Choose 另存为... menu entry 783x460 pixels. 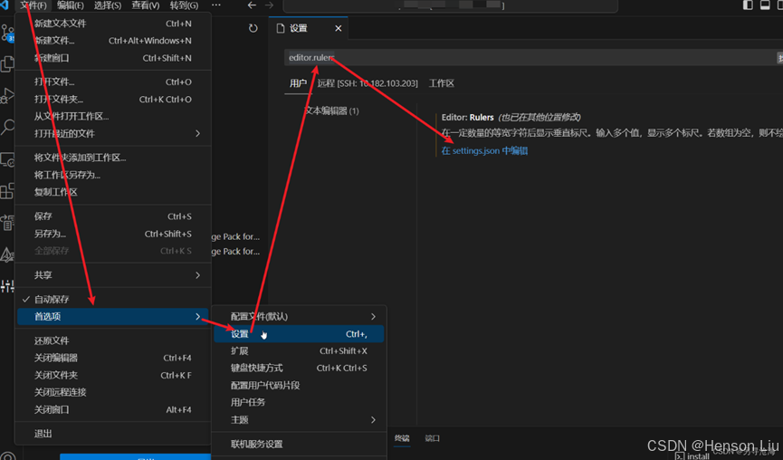(113, 234)
